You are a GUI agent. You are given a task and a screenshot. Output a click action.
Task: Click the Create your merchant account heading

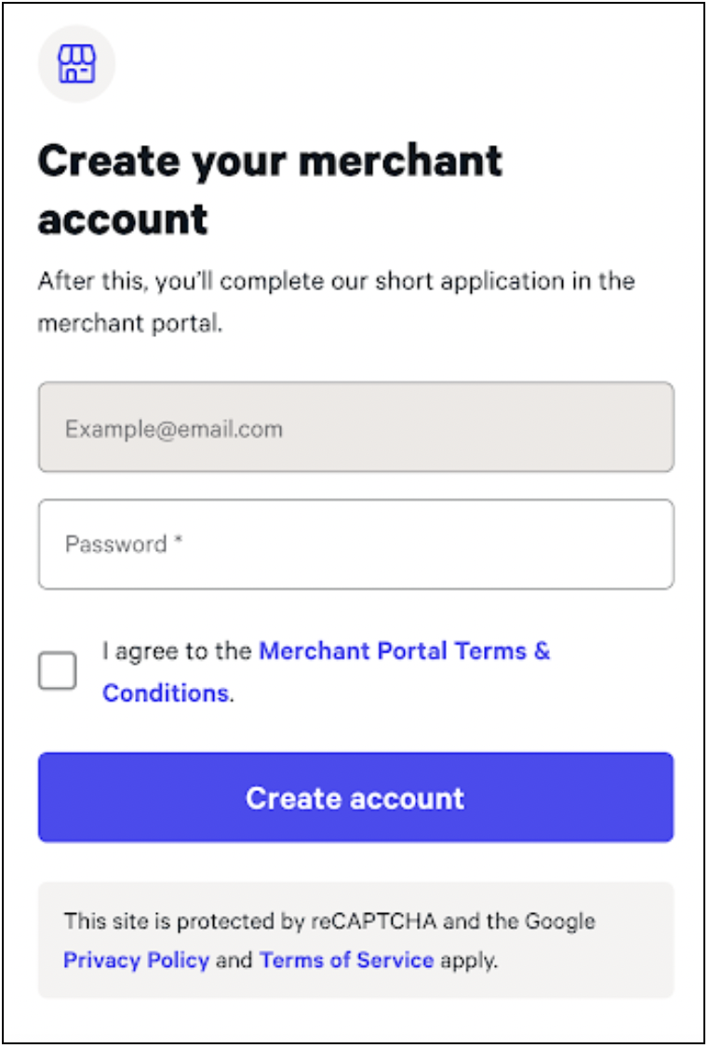click(x=270, y=190)
